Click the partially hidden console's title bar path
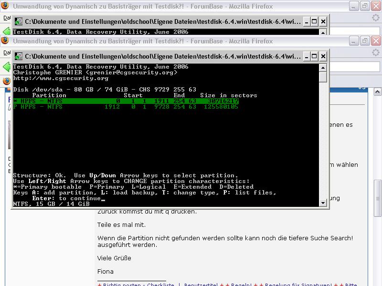The image size is (382, 286). pos(163,21)
